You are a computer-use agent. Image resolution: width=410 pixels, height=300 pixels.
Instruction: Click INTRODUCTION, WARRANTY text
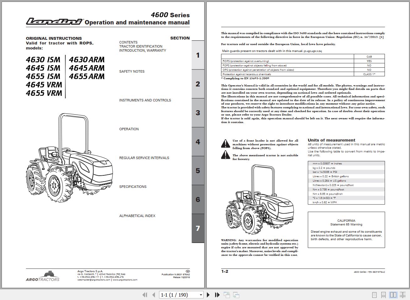[x=143, y=50]
